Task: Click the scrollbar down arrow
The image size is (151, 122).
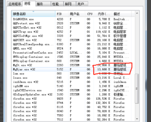Action: click(x=137, y=119)
